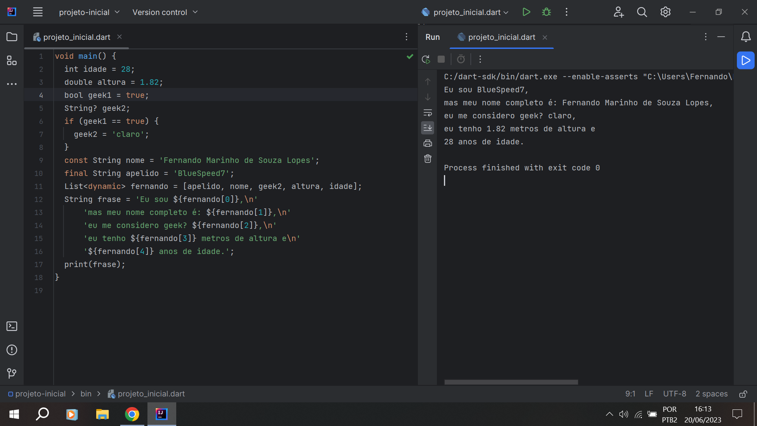
Task: Open Windows action center notifications
Action: click(737, 414)
